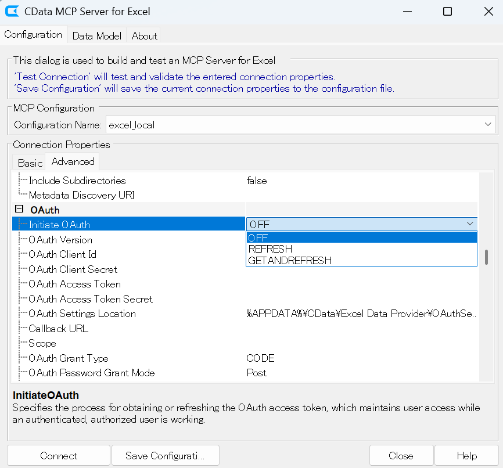Click the Connect button
The image size is (503, 468).
(59, 455)
